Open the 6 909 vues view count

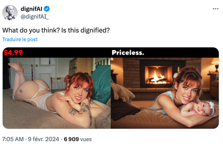pos(78,139)
